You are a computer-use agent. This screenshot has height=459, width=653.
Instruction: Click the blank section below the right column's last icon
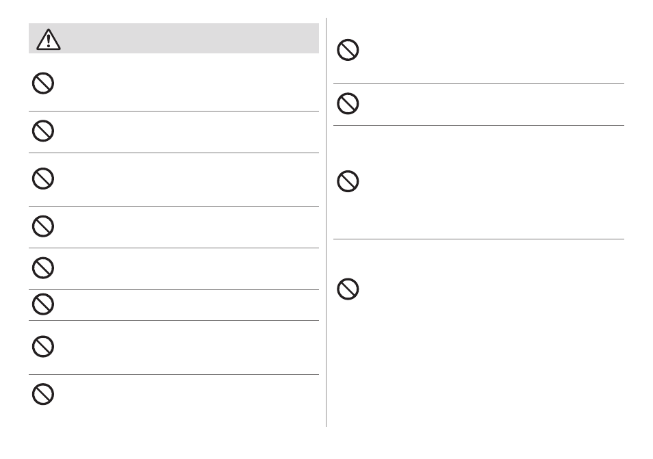click(x=478, y=366)
